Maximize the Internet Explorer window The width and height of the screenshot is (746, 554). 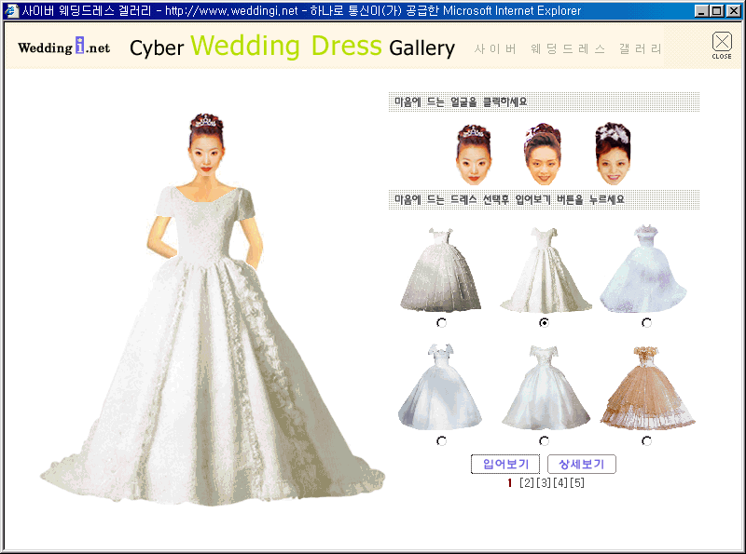click(x=716, y=11)
